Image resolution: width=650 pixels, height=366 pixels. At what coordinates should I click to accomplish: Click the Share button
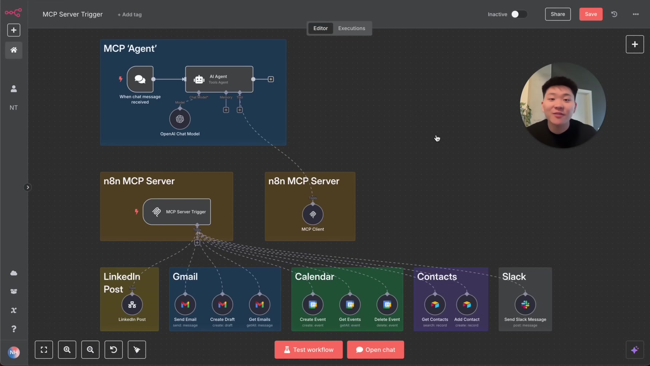558,14
